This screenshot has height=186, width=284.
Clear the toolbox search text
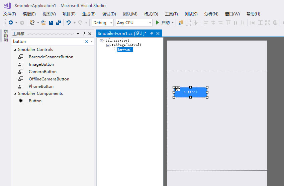point(87,42)
